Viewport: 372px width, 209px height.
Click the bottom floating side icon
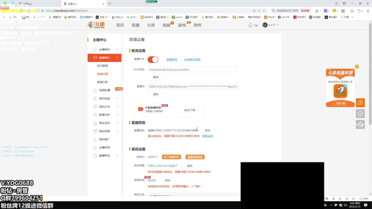[x=360, y=124]
